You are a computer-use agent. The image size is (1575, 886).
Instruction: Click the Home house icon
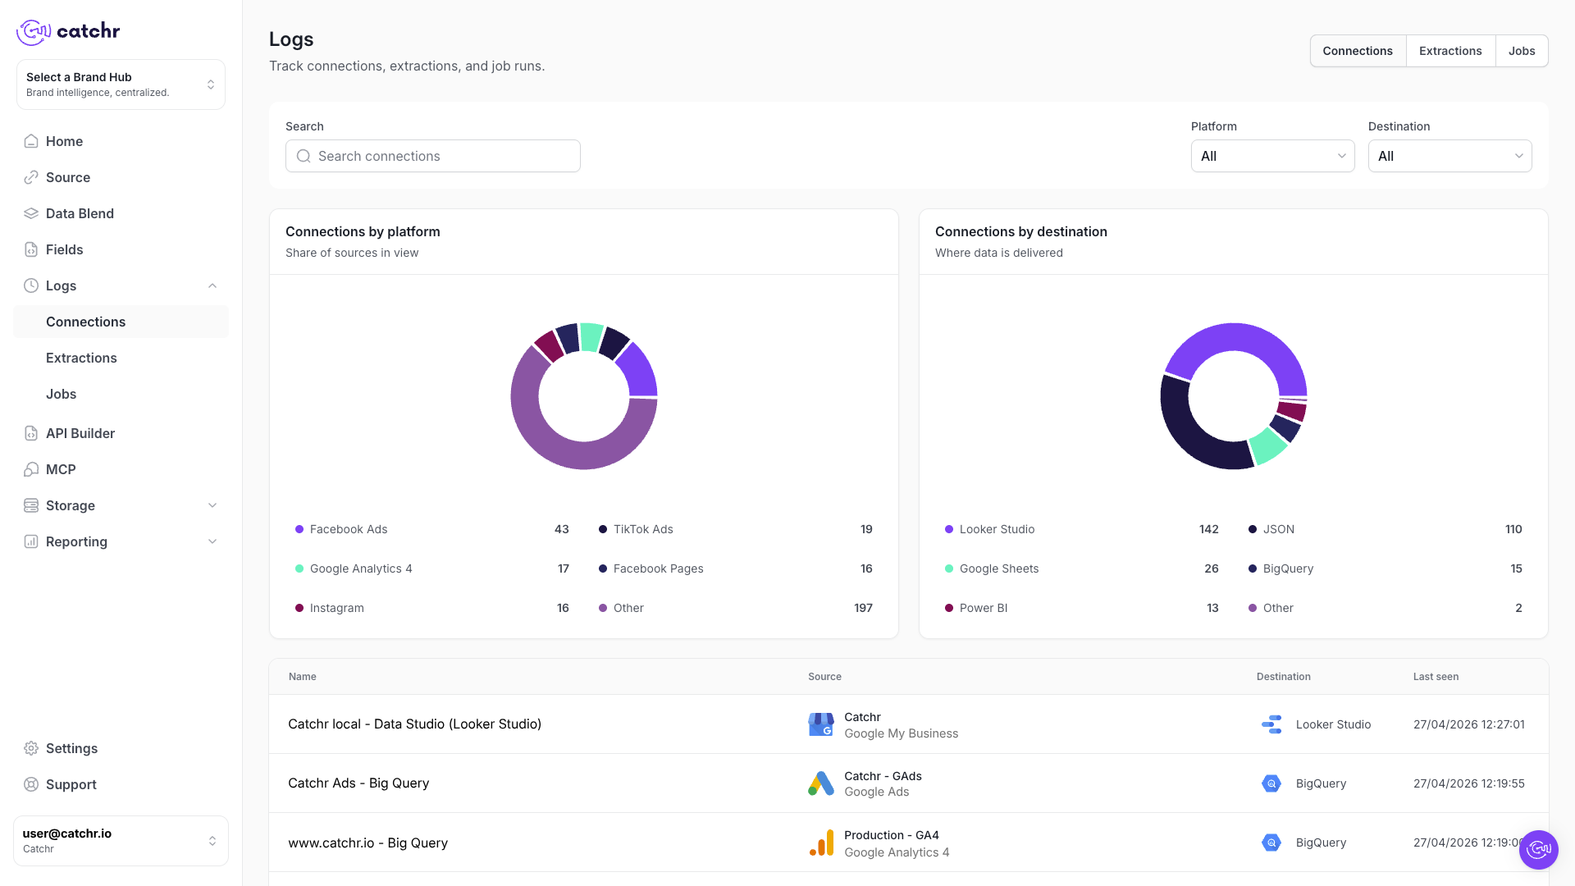point(31,141)
